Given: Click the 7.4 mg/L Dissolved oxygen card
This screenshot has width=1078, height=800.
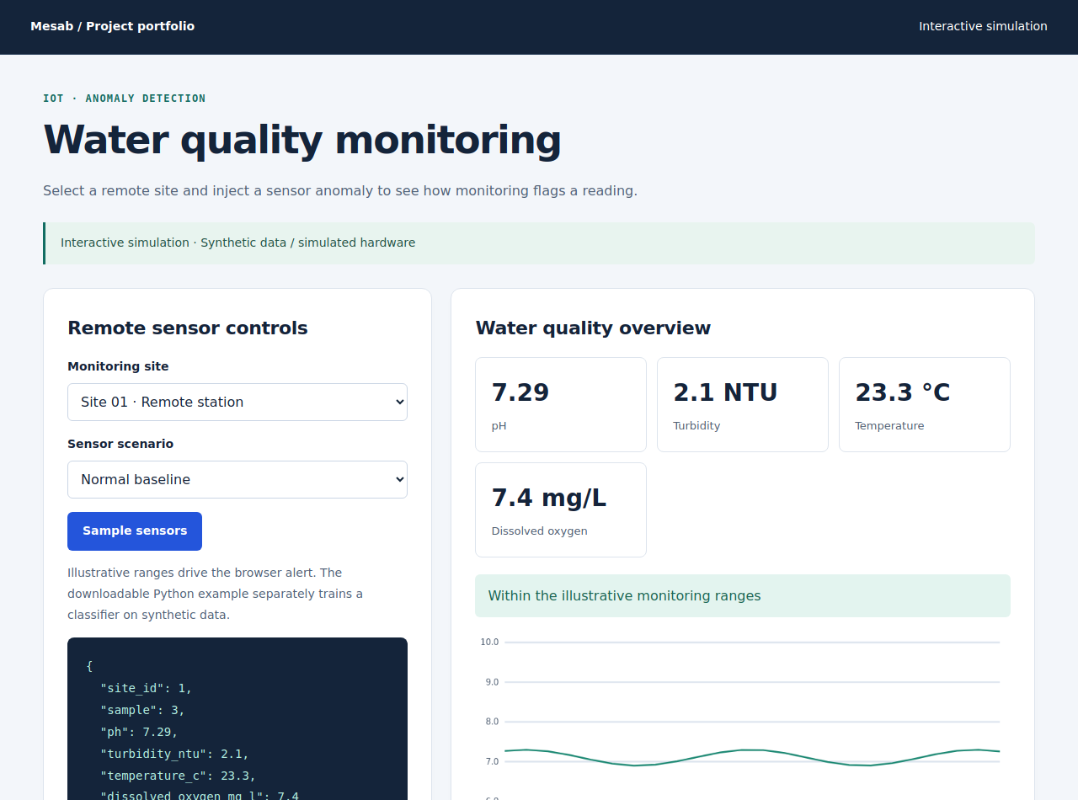Looking at the screenshot, I should [561, 509].
